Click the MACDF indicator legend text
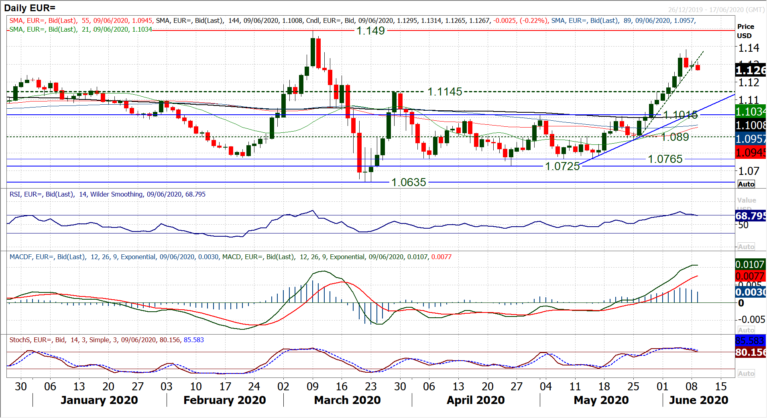 click(230, 257)
